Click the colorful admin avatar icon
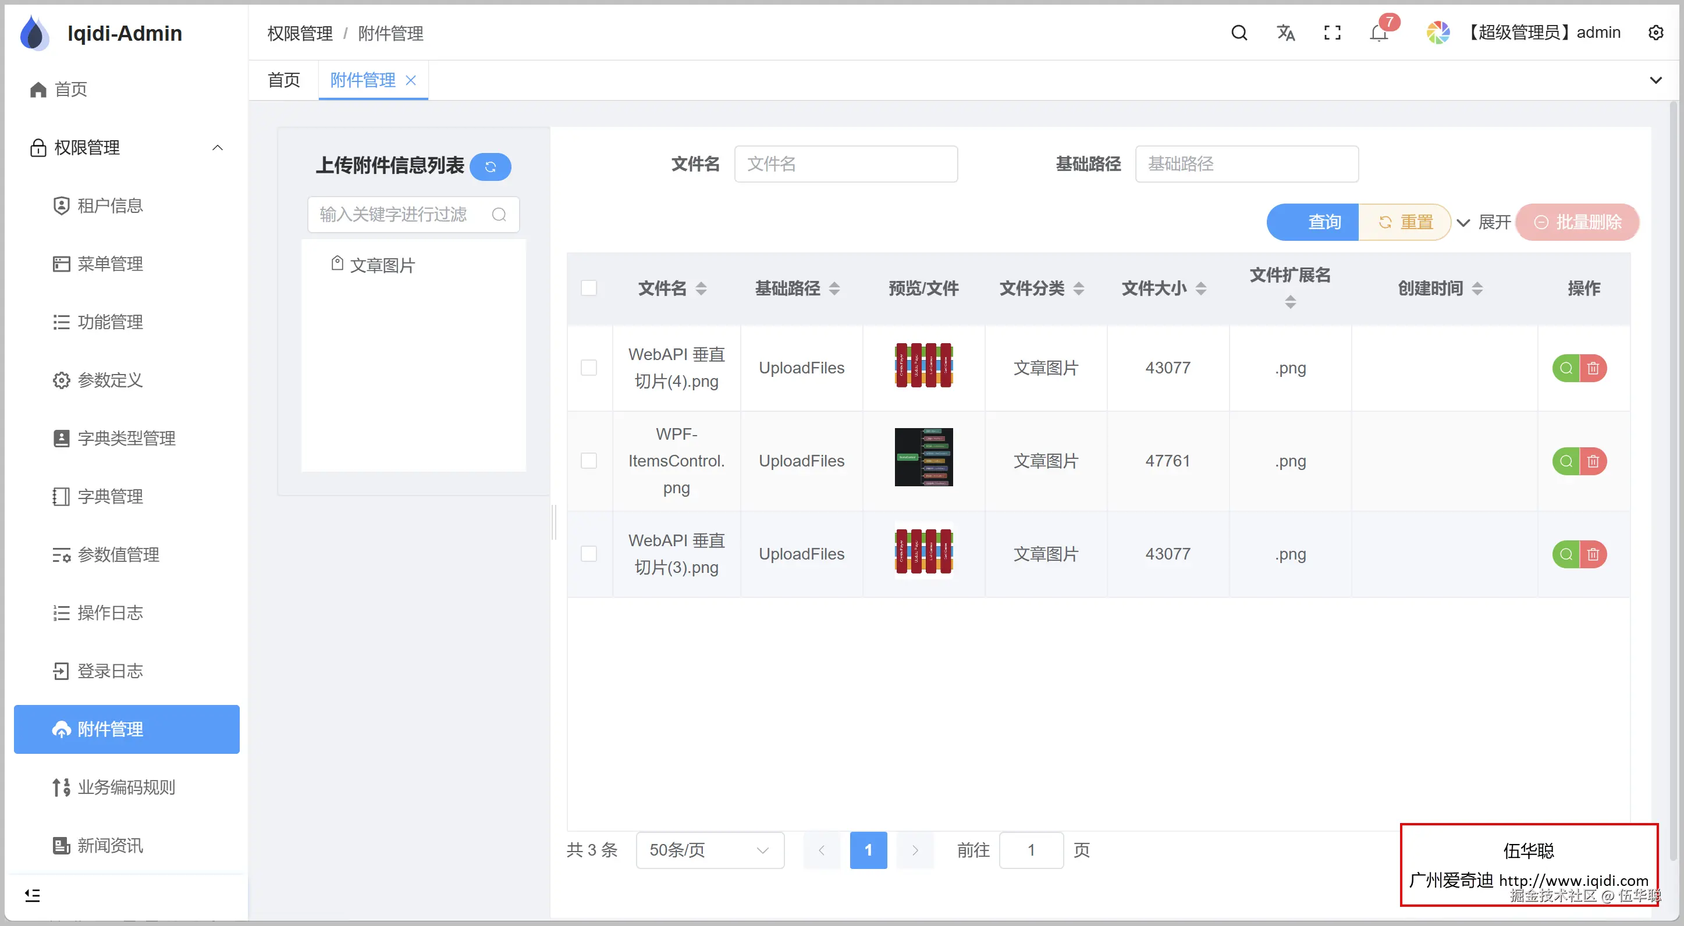Screen dimensions: 1684x926 (x=1437, y=33)
